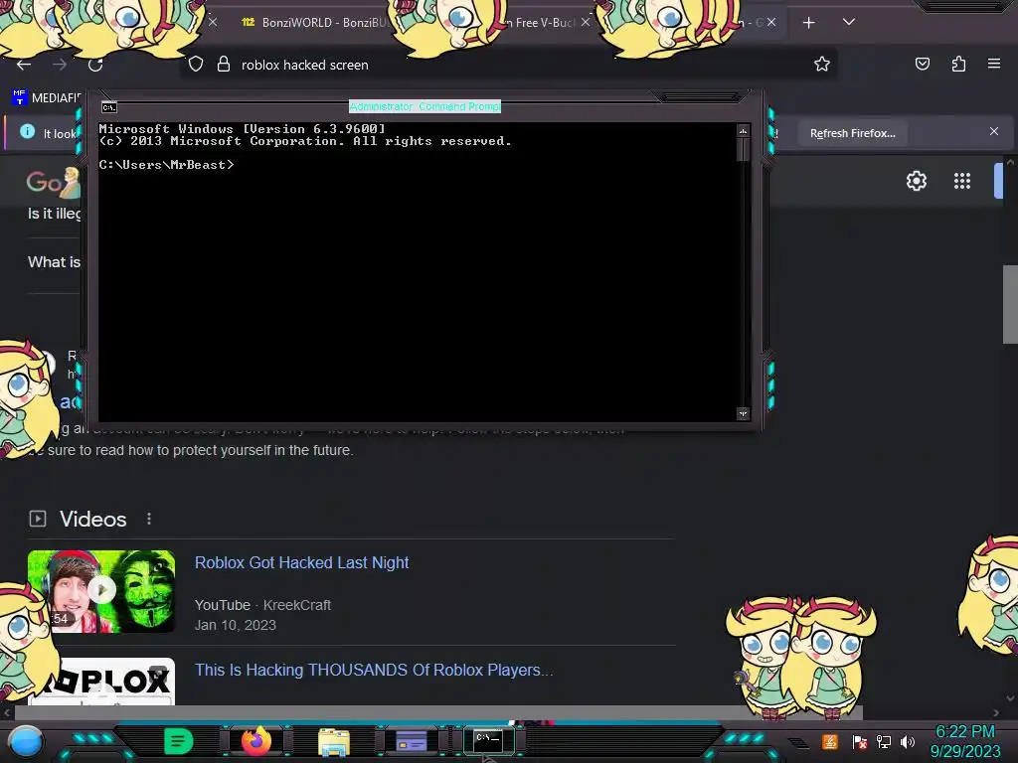This screenshot has height=763, width=1018.
Task: Open File Explorer from the taskbar
Action: click(x=334, y=741)
